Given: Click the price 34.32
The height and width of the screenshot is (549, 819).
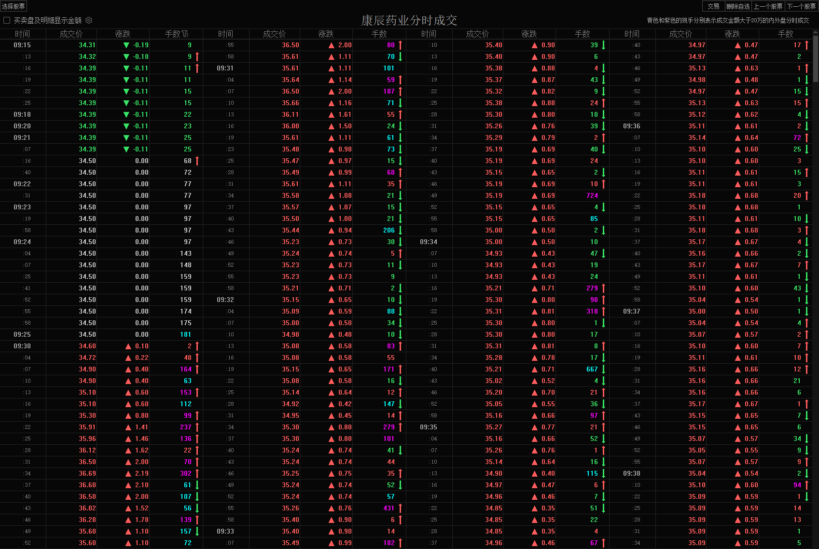Looking at the screenshot, I should (x=87, y=56).
